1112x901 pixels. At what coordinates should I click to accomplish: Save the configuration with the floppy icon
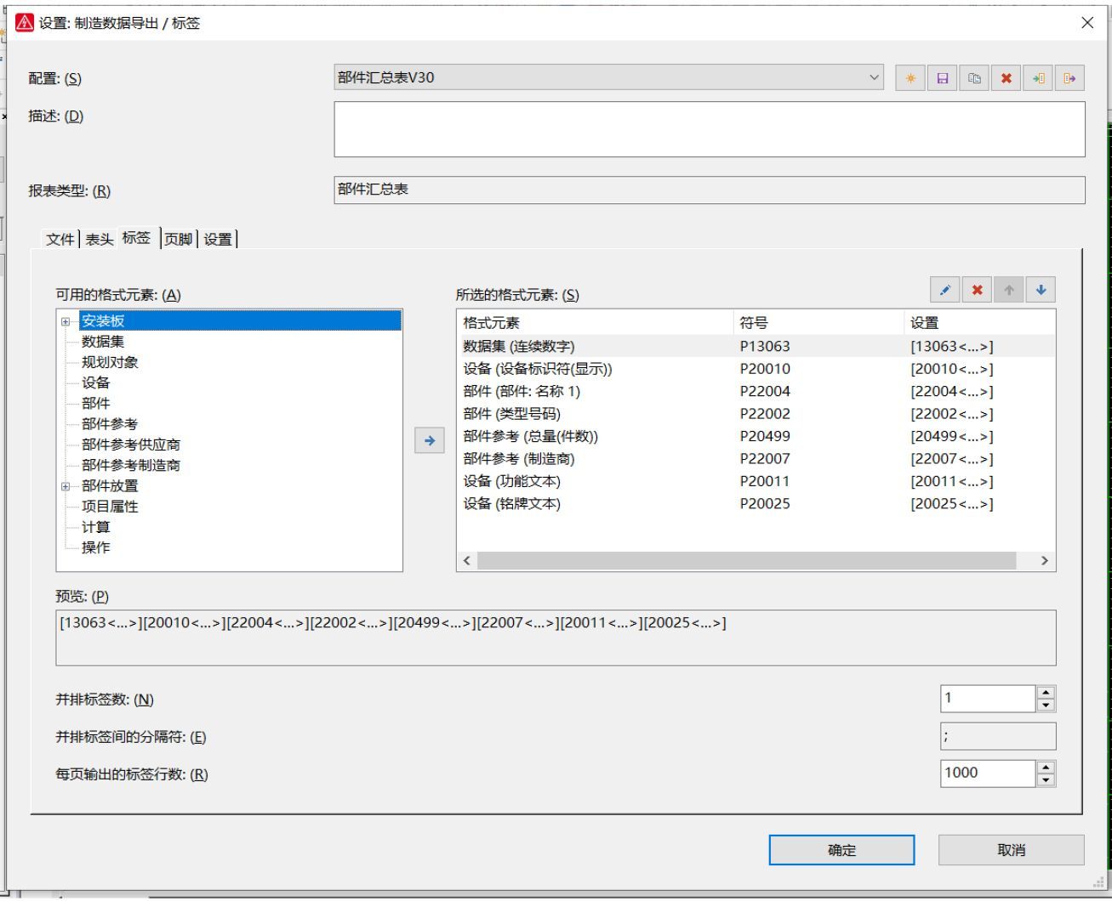click(x=943, y=78)
